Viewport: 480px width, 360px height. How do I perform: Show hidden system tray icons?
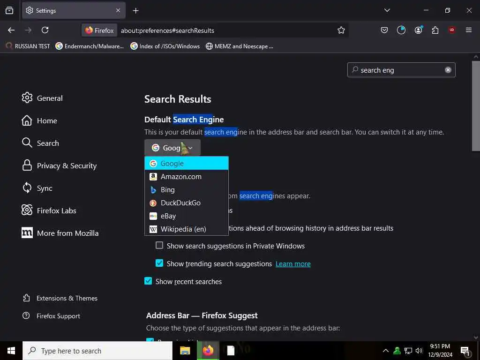tap(386, 351)
